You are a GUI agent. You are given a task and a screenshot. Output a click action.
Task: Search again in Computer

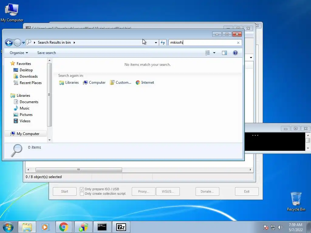pos(94,83)
